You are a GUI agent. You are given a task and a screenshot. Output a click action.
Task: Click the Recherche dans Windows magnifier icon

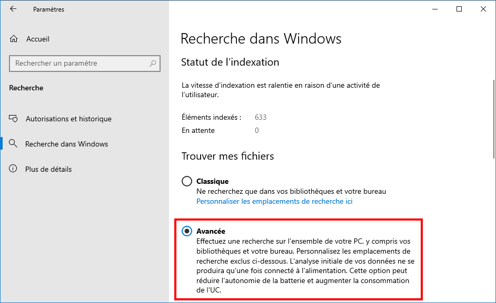point(13,143)
